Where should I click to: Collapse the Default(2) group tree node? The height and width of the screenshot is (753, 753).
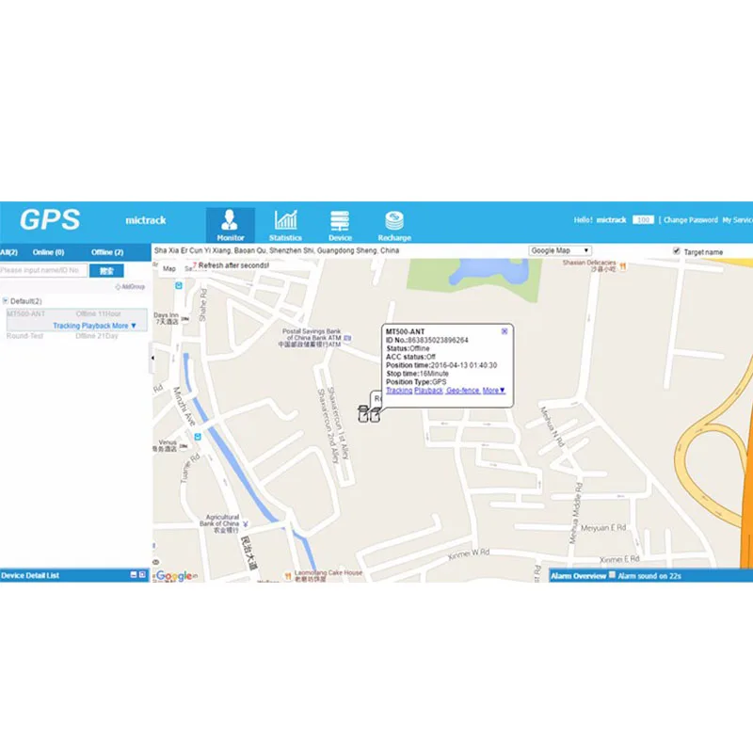(x=6, y=301)
